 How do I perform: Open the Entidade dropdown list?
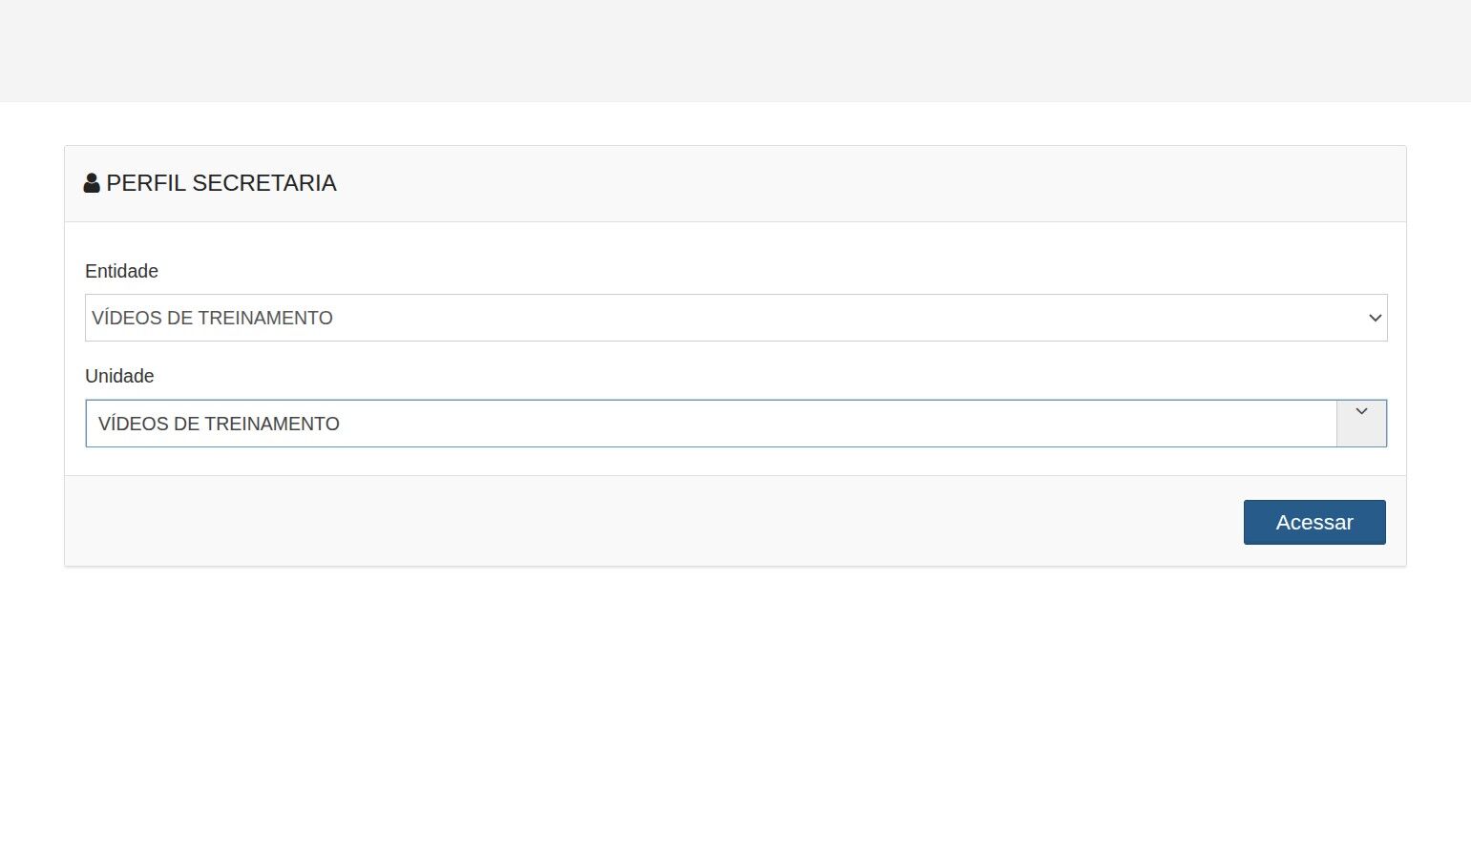tap(735, 318)
